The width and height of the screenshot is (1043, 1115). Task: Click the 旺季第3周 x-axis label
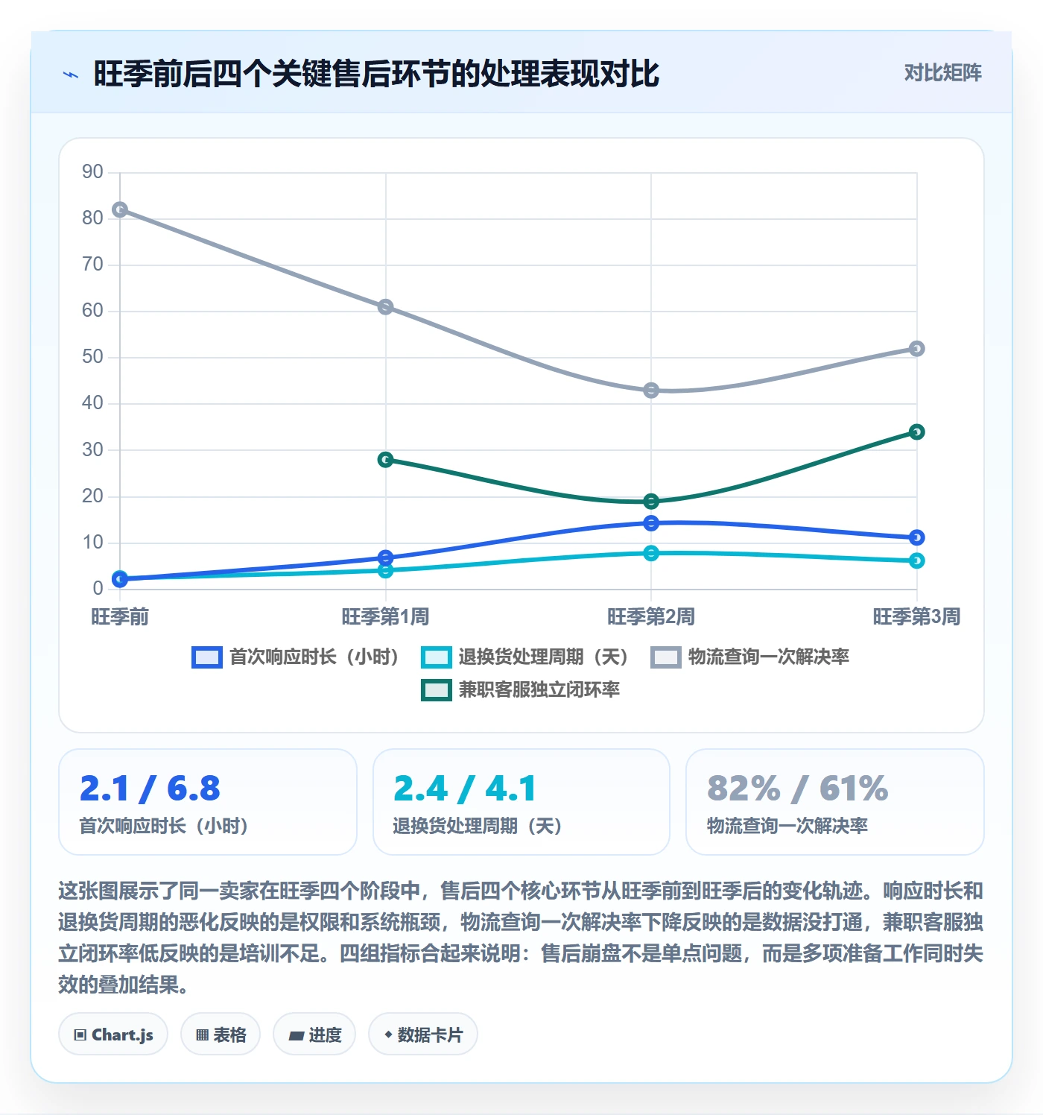(x=917, y=617)
